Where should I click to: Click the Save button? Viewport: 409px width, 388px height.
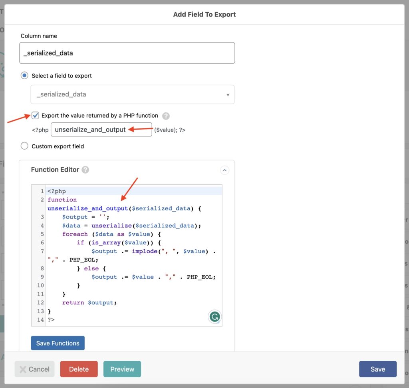click(377, 369)
